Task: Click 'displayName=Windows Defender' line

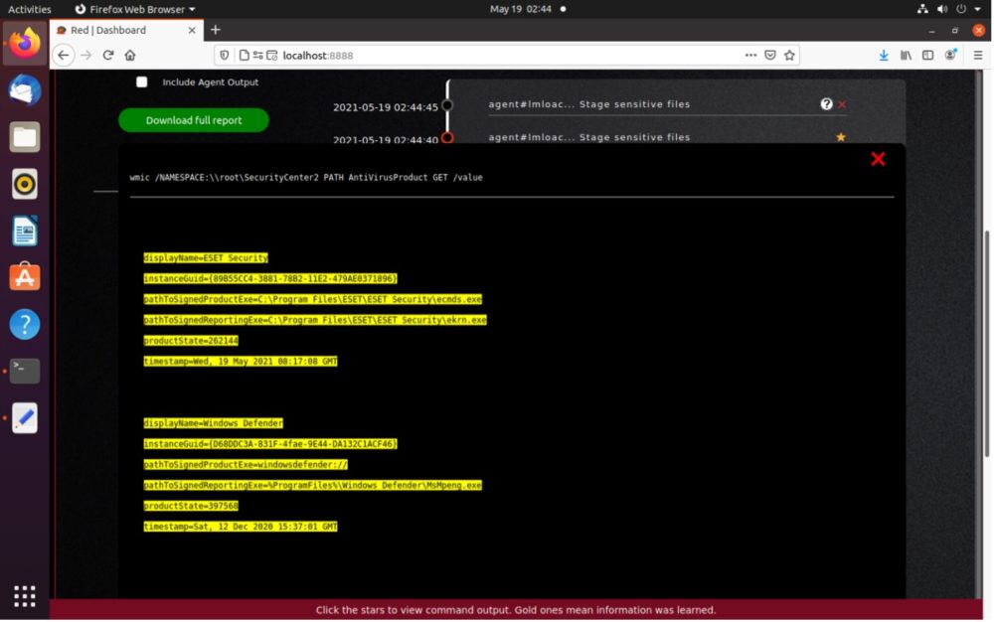Action: (213, 423)
